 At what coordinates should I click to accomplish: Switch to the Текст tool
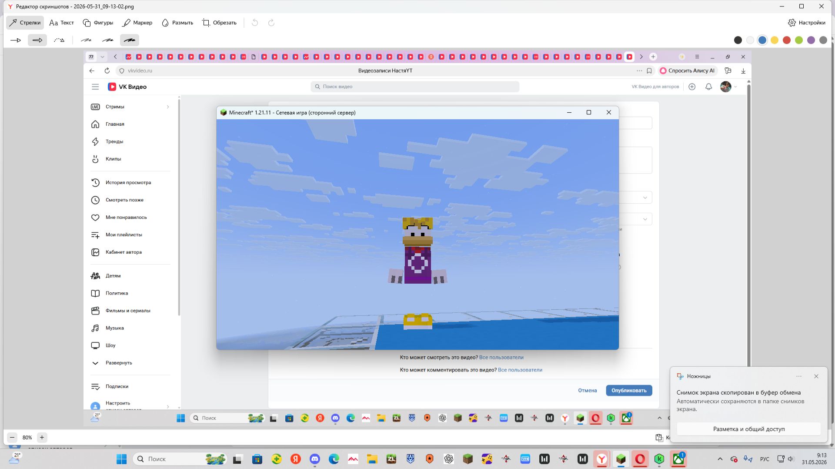(x=61, y=23)
